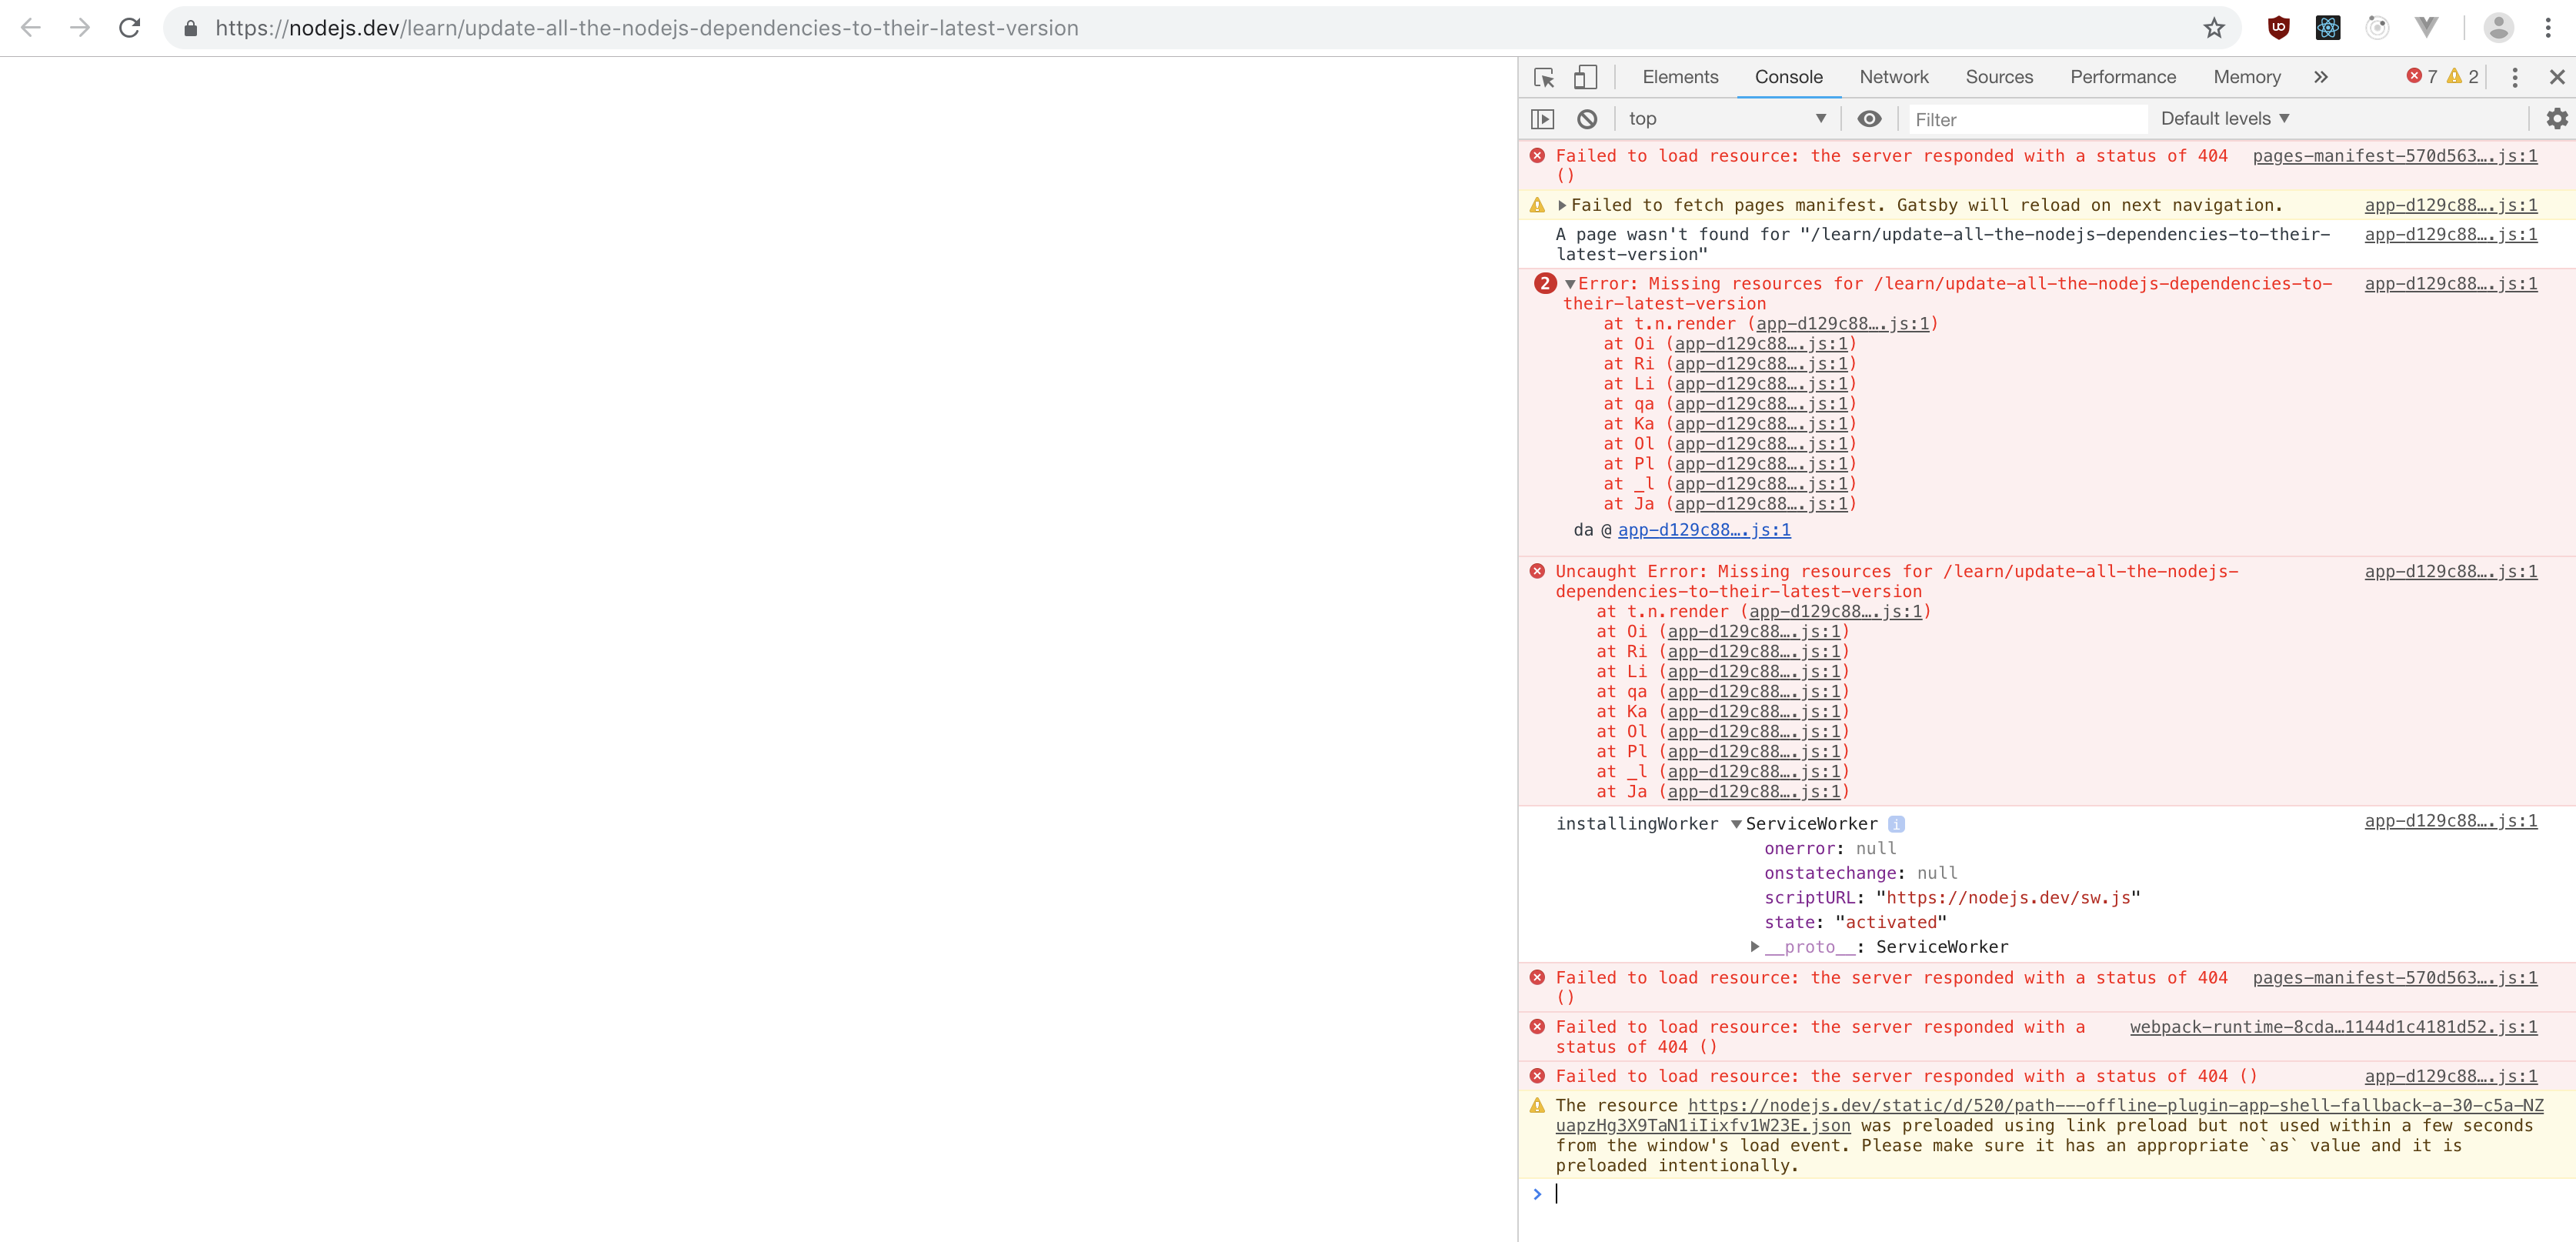Open source link beside installingWorker log

(x=2451, y=821)
